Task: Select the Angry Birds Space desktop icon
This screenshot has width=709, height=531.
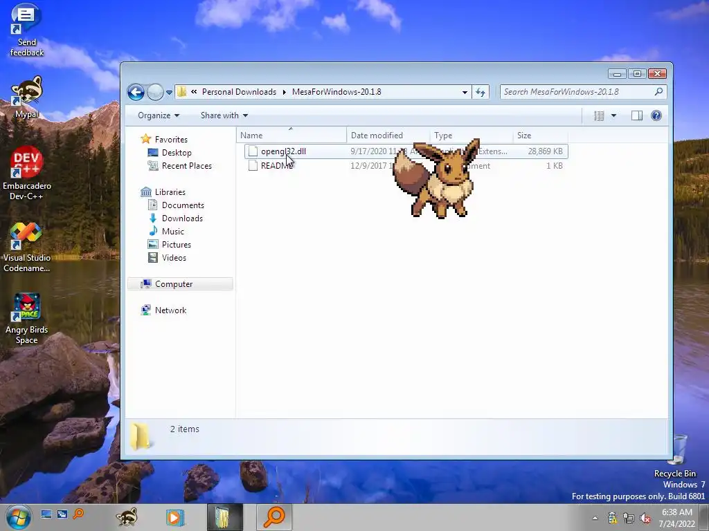Action: coord(27,319)
